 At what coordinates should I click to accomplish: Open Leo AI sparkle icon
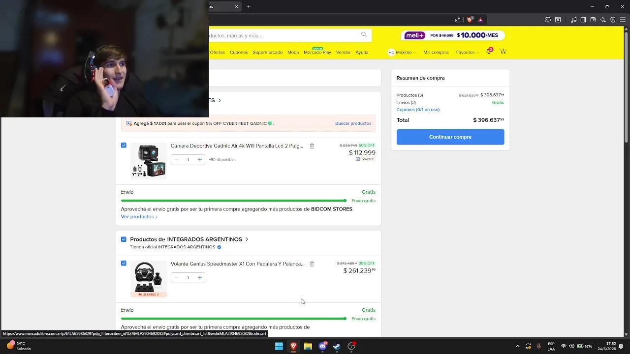[x=603, y=20]
